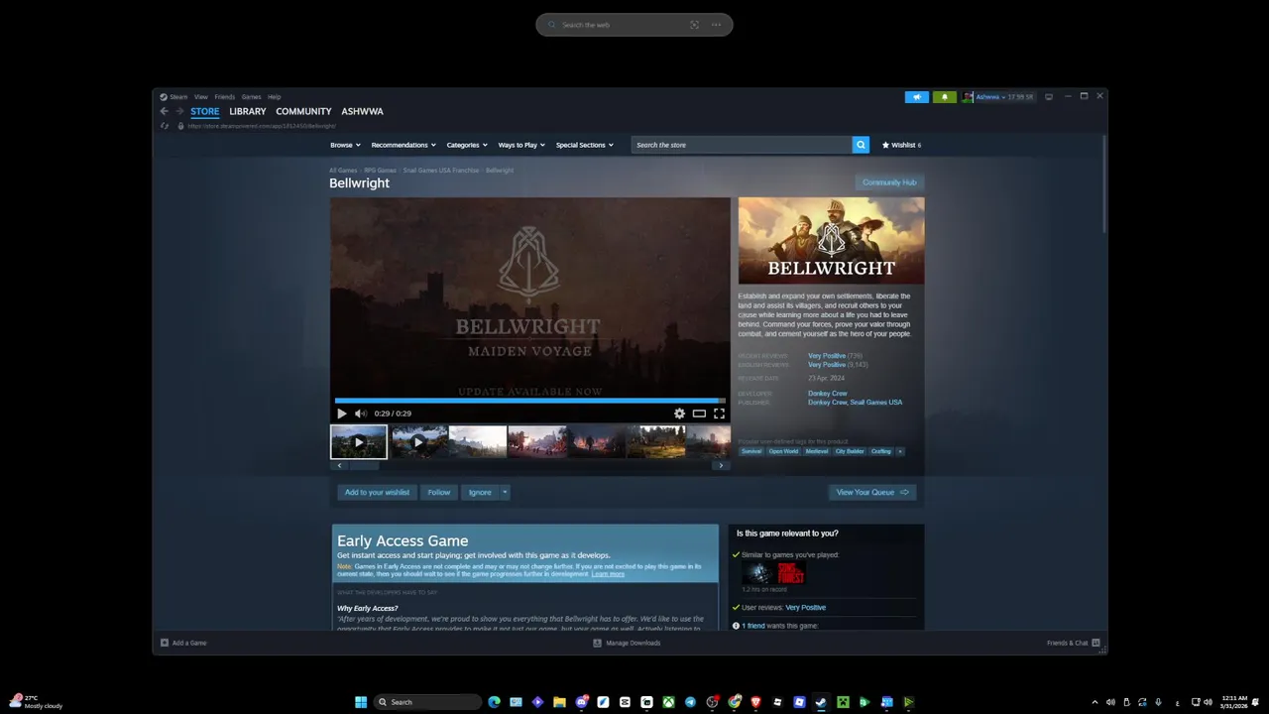Image resolution: width=1269 pixels, height=714 pixels.
Task: Click Add a Game at bottom
Action: (183, 643)
